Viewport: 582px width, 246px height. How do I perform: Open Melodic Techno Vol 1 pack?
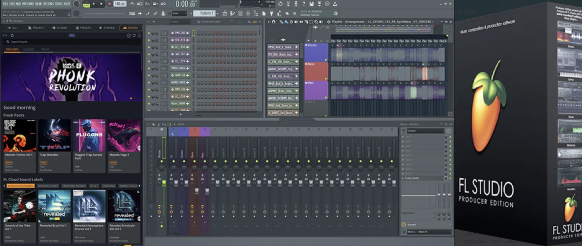(x=20, y=146)
